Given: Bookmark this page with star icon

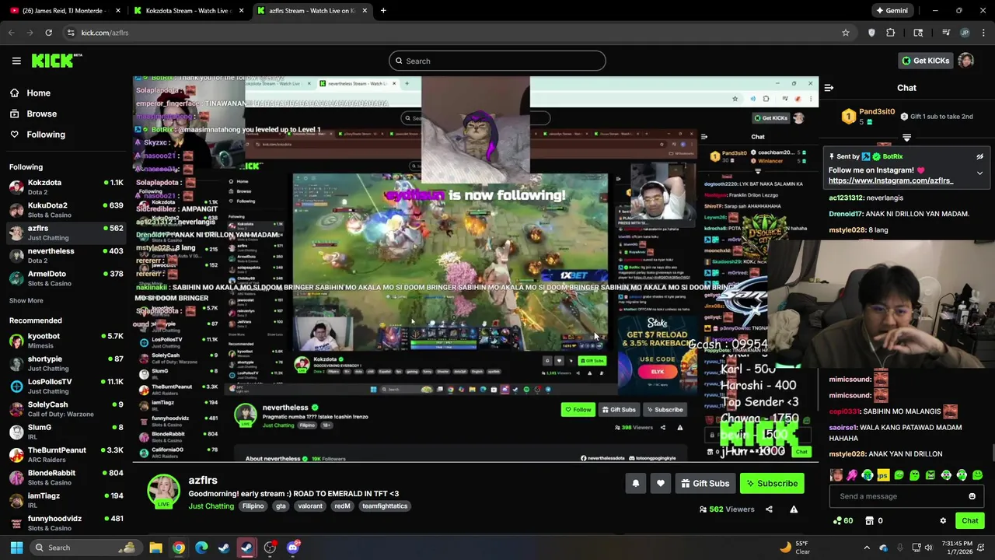Looking at the screenshot, I should click(845, 33).
